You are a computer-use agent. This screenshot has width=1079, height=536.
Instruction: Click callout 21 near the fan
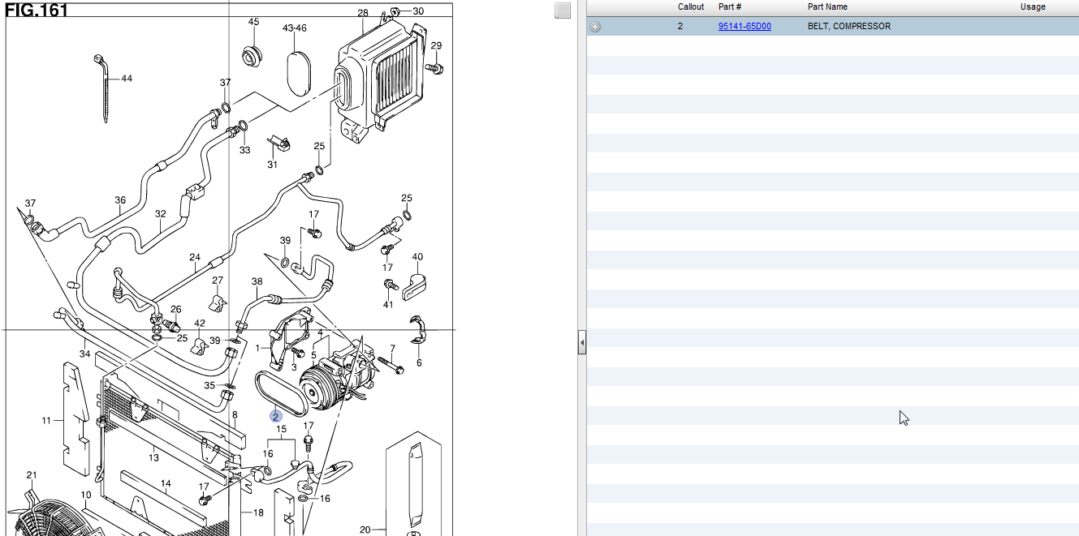(x=32, y=475)
